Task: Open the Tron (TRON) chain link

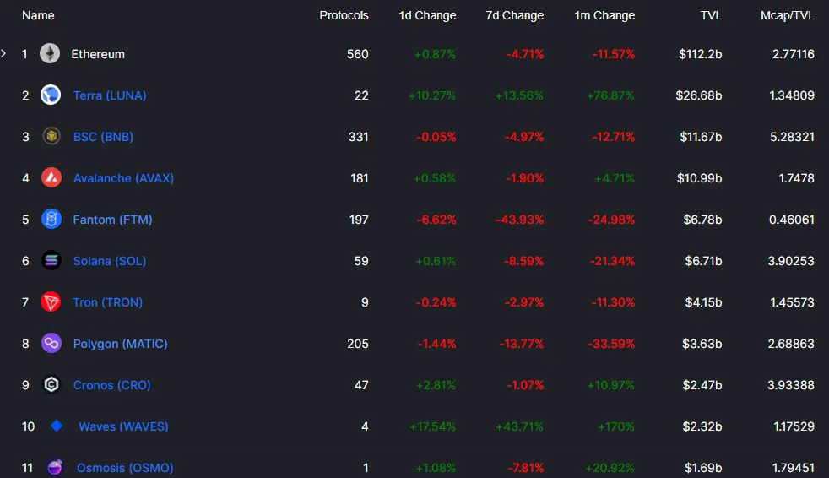Action: coord(108,302)
